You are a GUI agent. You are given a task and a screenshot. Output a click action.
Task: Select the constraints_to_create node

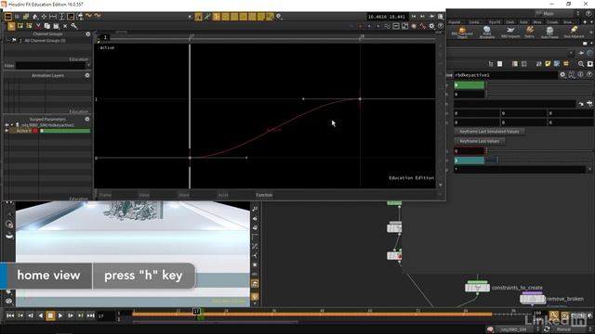pyautogui.click(x=477, y=288)
